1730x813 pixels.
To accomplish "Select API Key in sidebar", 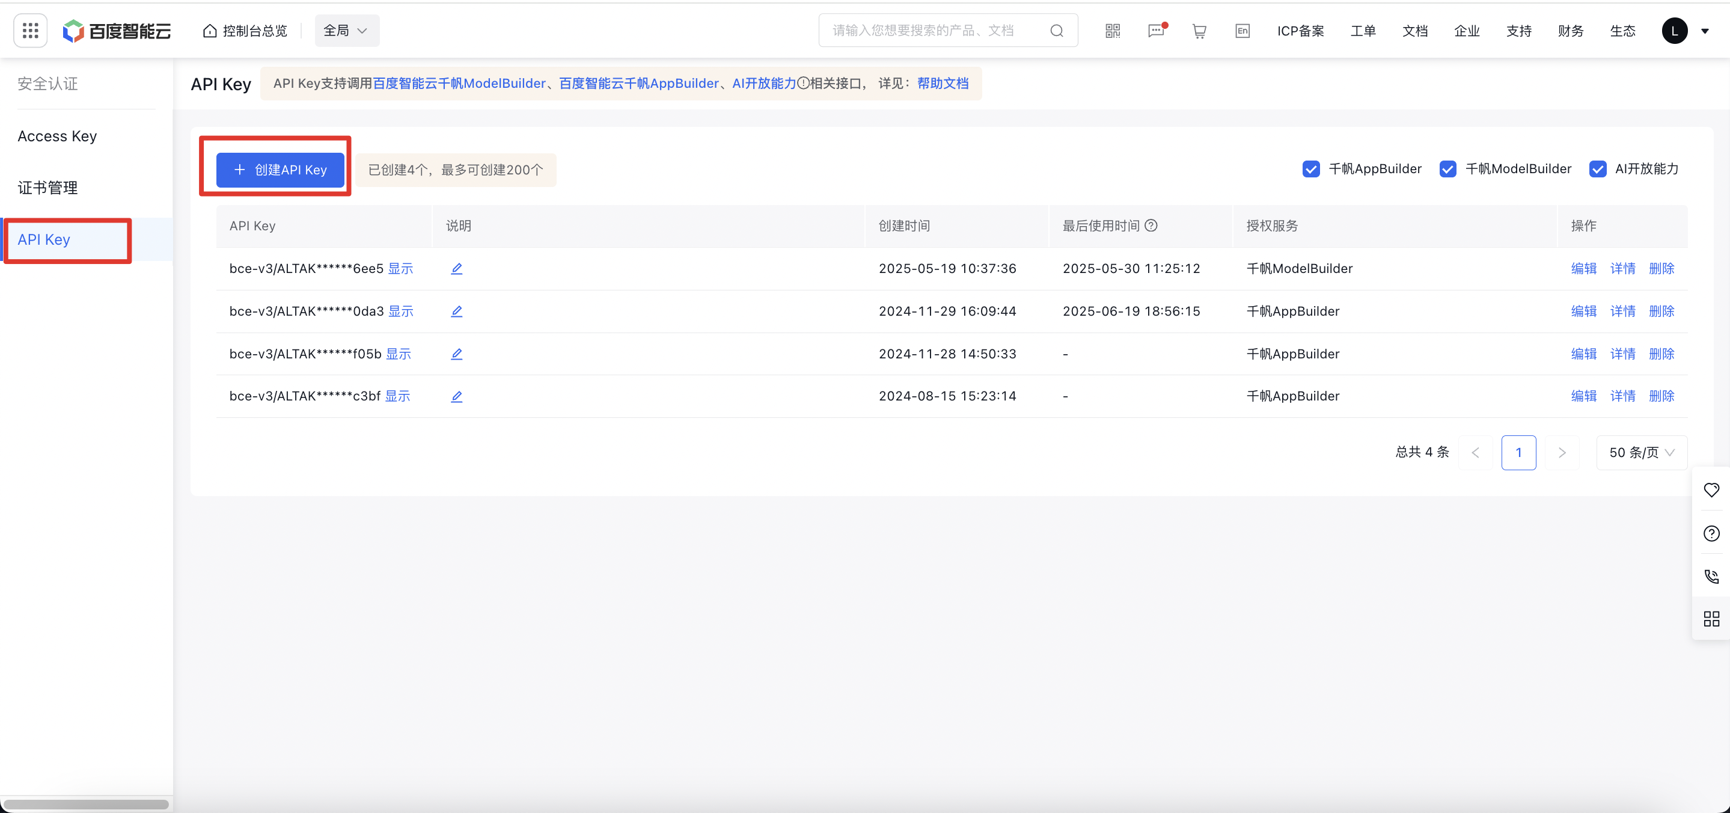I will [x=44, y=239].
